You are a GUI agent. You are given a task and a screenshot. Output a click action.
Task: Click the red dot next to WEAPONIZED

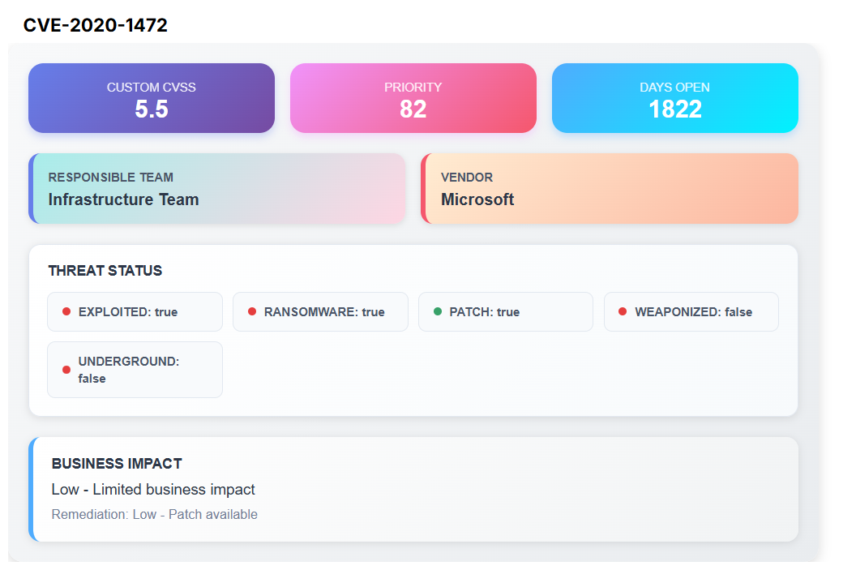click(623, 311)
